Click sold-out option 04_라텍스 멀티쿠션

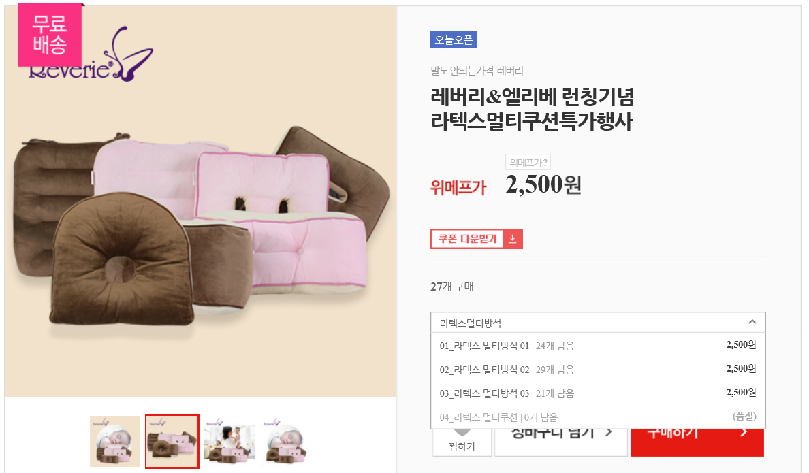[598, 417]
